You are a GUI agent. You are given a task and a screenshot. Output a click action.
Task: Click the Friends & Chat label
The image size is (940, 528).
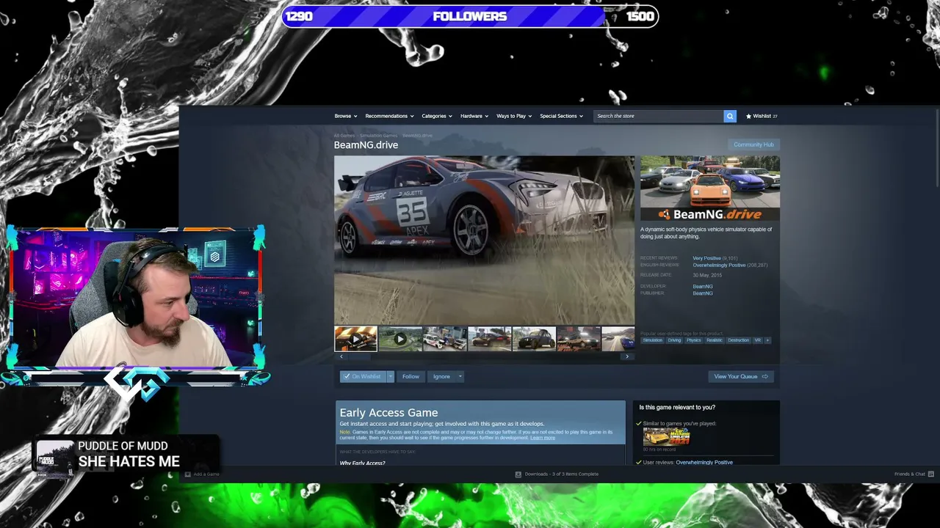pos(910,474)
